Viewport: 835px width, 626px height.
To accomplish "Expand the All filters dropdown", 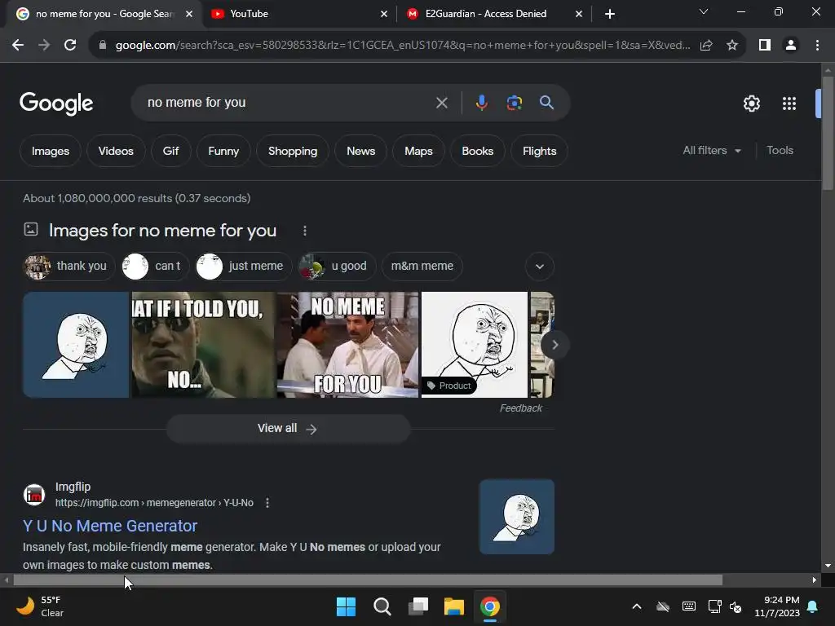I will [711, 151].
